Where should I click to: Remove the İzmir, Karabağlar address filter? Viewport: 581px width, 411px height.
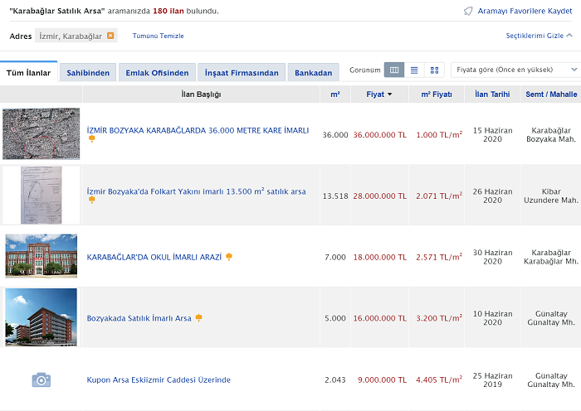[x=110, y=36]
